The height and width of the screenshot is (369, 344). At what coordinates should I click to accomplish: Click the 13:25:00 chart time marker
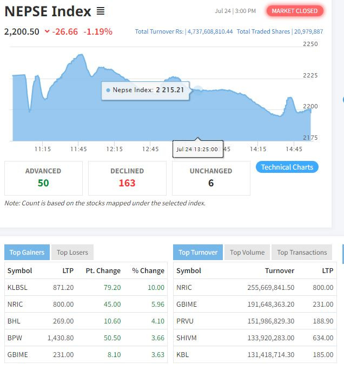click(198, 149)
